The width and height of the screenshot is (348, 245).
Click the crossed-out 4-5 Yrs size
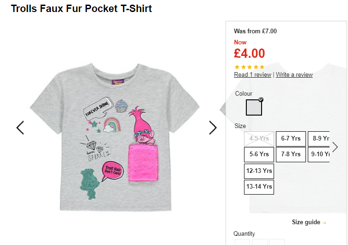259,139
